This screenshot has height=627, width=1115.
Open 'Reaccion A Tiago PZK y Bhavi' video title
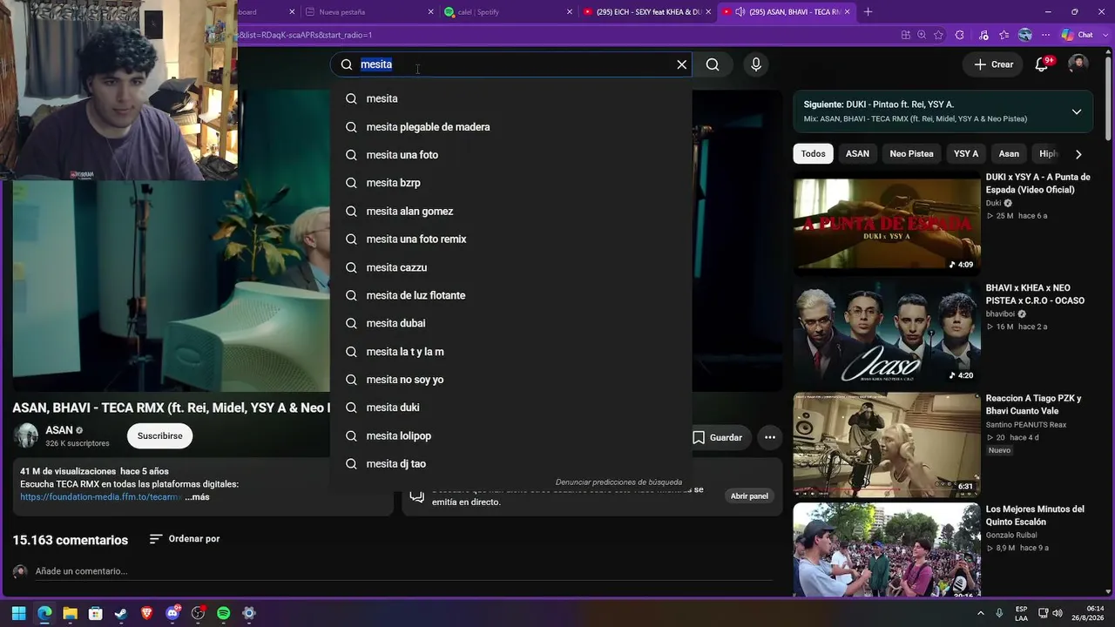point(1033,405)
